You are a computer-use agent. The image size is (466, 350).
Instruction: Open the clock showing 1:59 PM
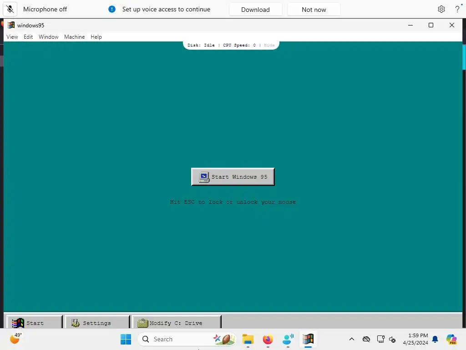[x=415, y=339]
